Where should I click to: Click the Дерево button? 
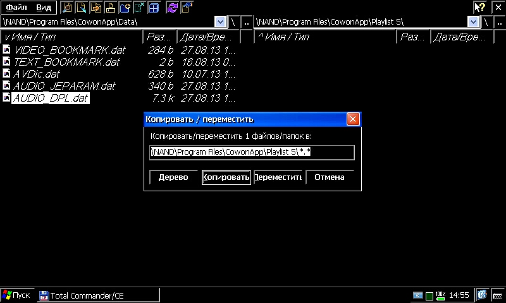[173, 177]
